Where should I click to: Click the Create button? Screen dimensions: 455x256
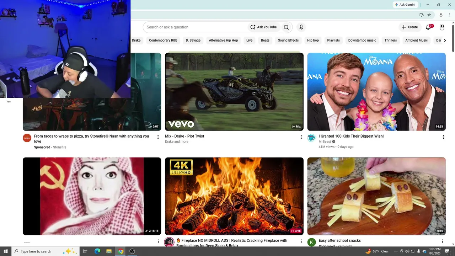click(x=409, y=27)
